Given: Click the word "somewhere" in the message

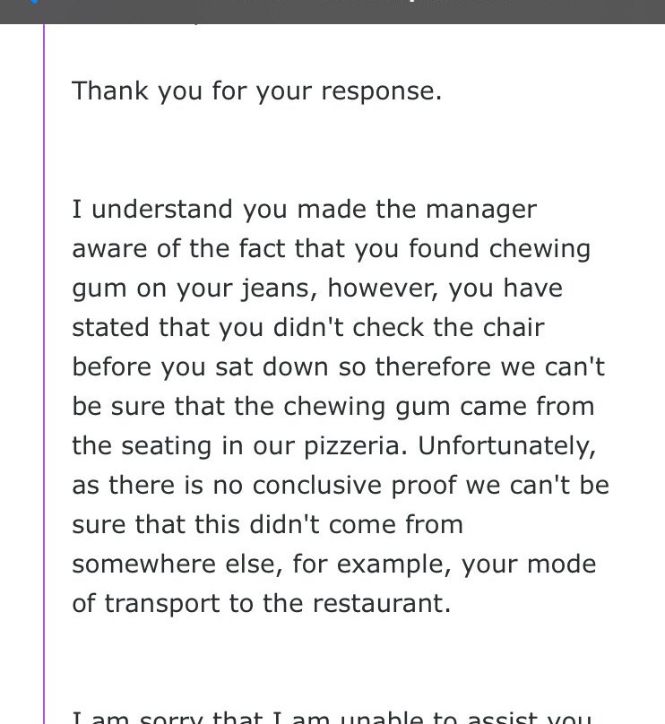Looking at the screenshot, I should [x=143, y=565].
